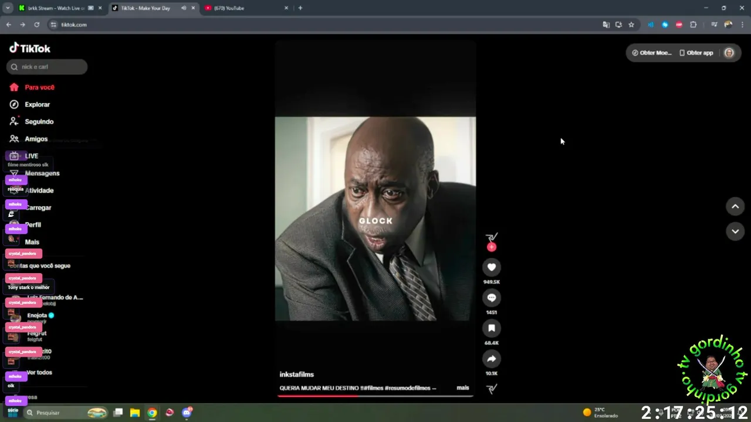Open the LIVE section
The height and width of the screenshot is (422, 751).
click(x=24, y=156)
